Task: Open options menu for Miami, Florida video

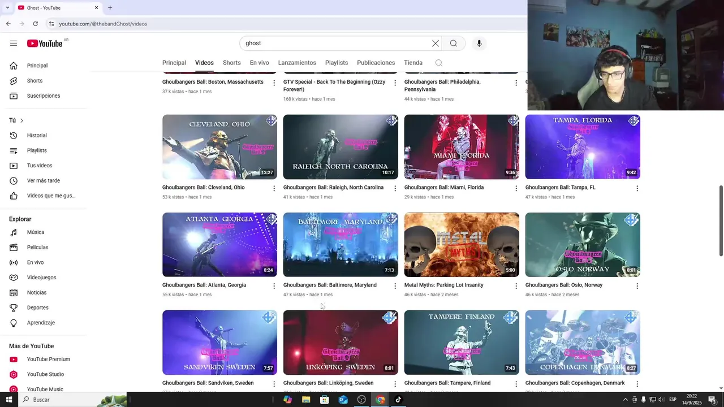Action: (x=516, y=188)
